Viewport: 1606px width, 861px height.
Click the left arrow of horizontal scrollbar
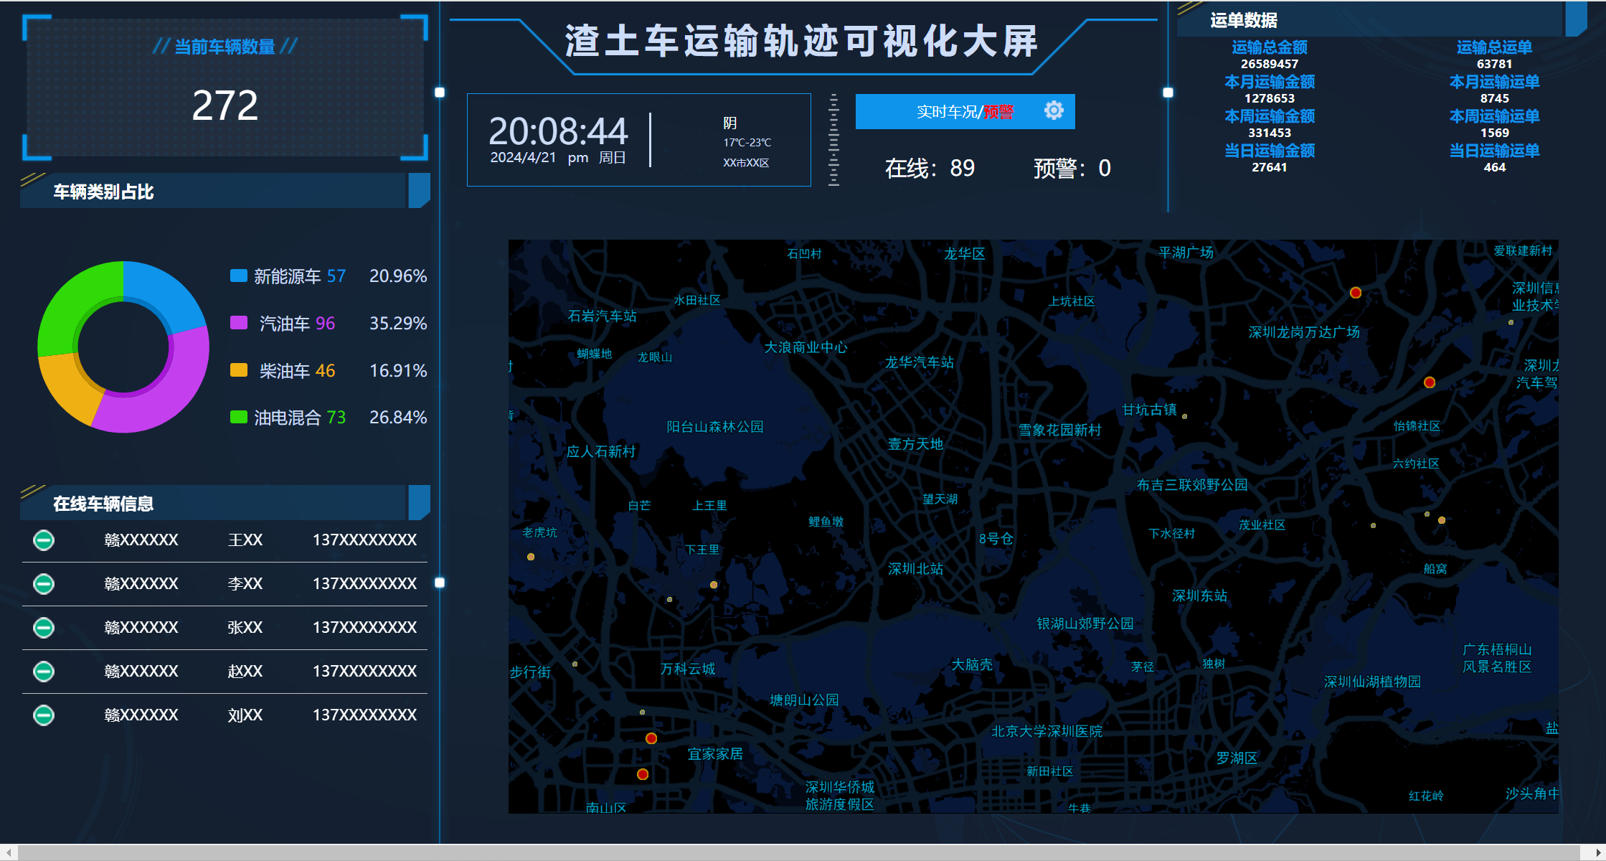tap(8, 852)
